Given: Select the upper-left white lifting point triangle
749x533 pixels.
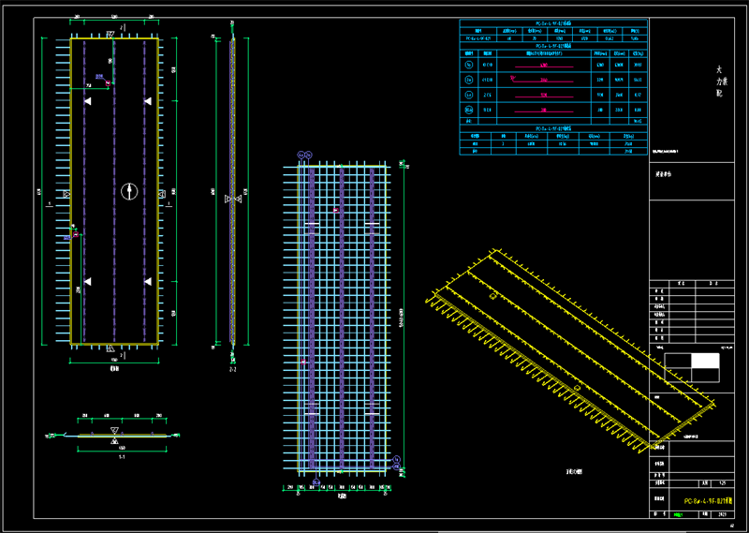Looking at the screenshot, I should pyautogui.click(x=88, y=101).
